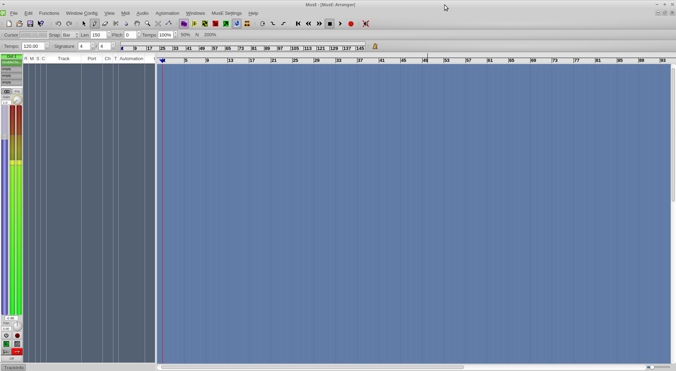
Task: Click the green arrow toolbar icon
Action: [x=226, y=24]
